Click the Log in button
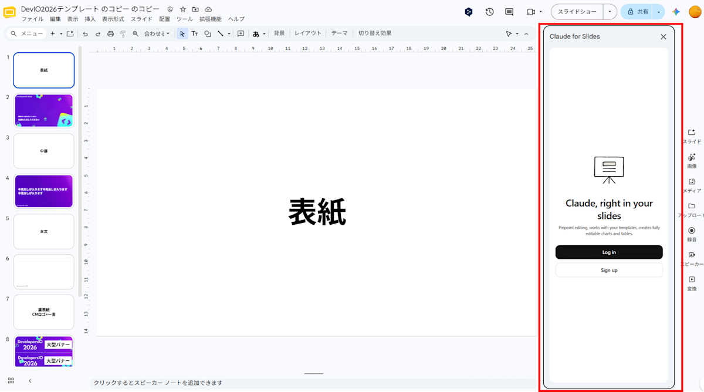The width and height of the screenshot is (704, 392). (609, 252)
